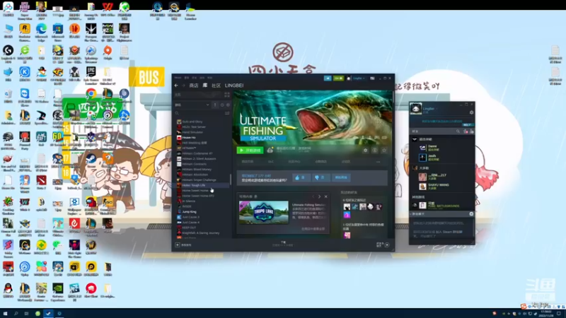Select Heave Ho in game list
Screen dimensions: 566x318
[x=202, y=137]
